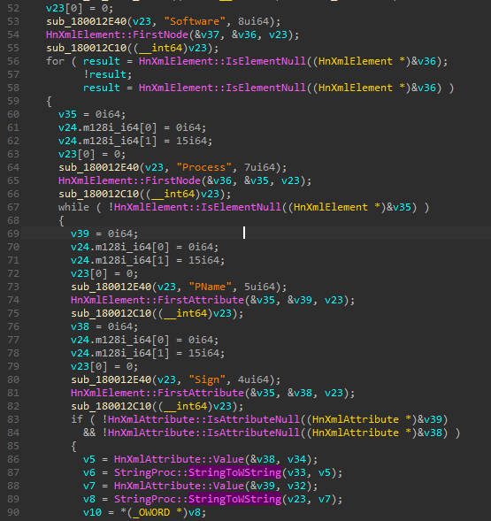Click '!result' condition on line 57

pyautogui.click(x=107, y=74)
